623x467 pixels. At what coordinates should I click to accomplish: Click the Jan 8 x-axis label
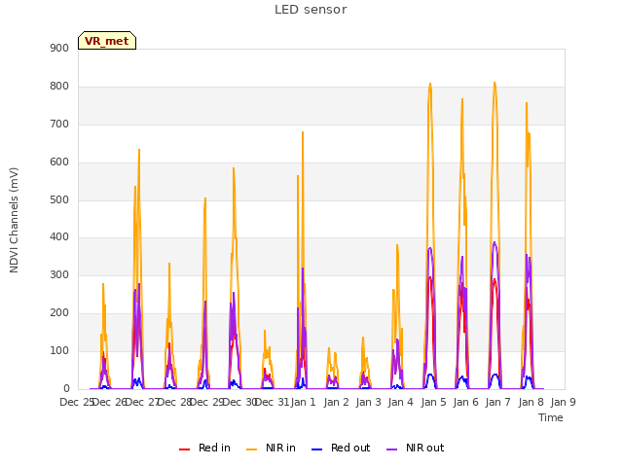[x=531, y=402]
